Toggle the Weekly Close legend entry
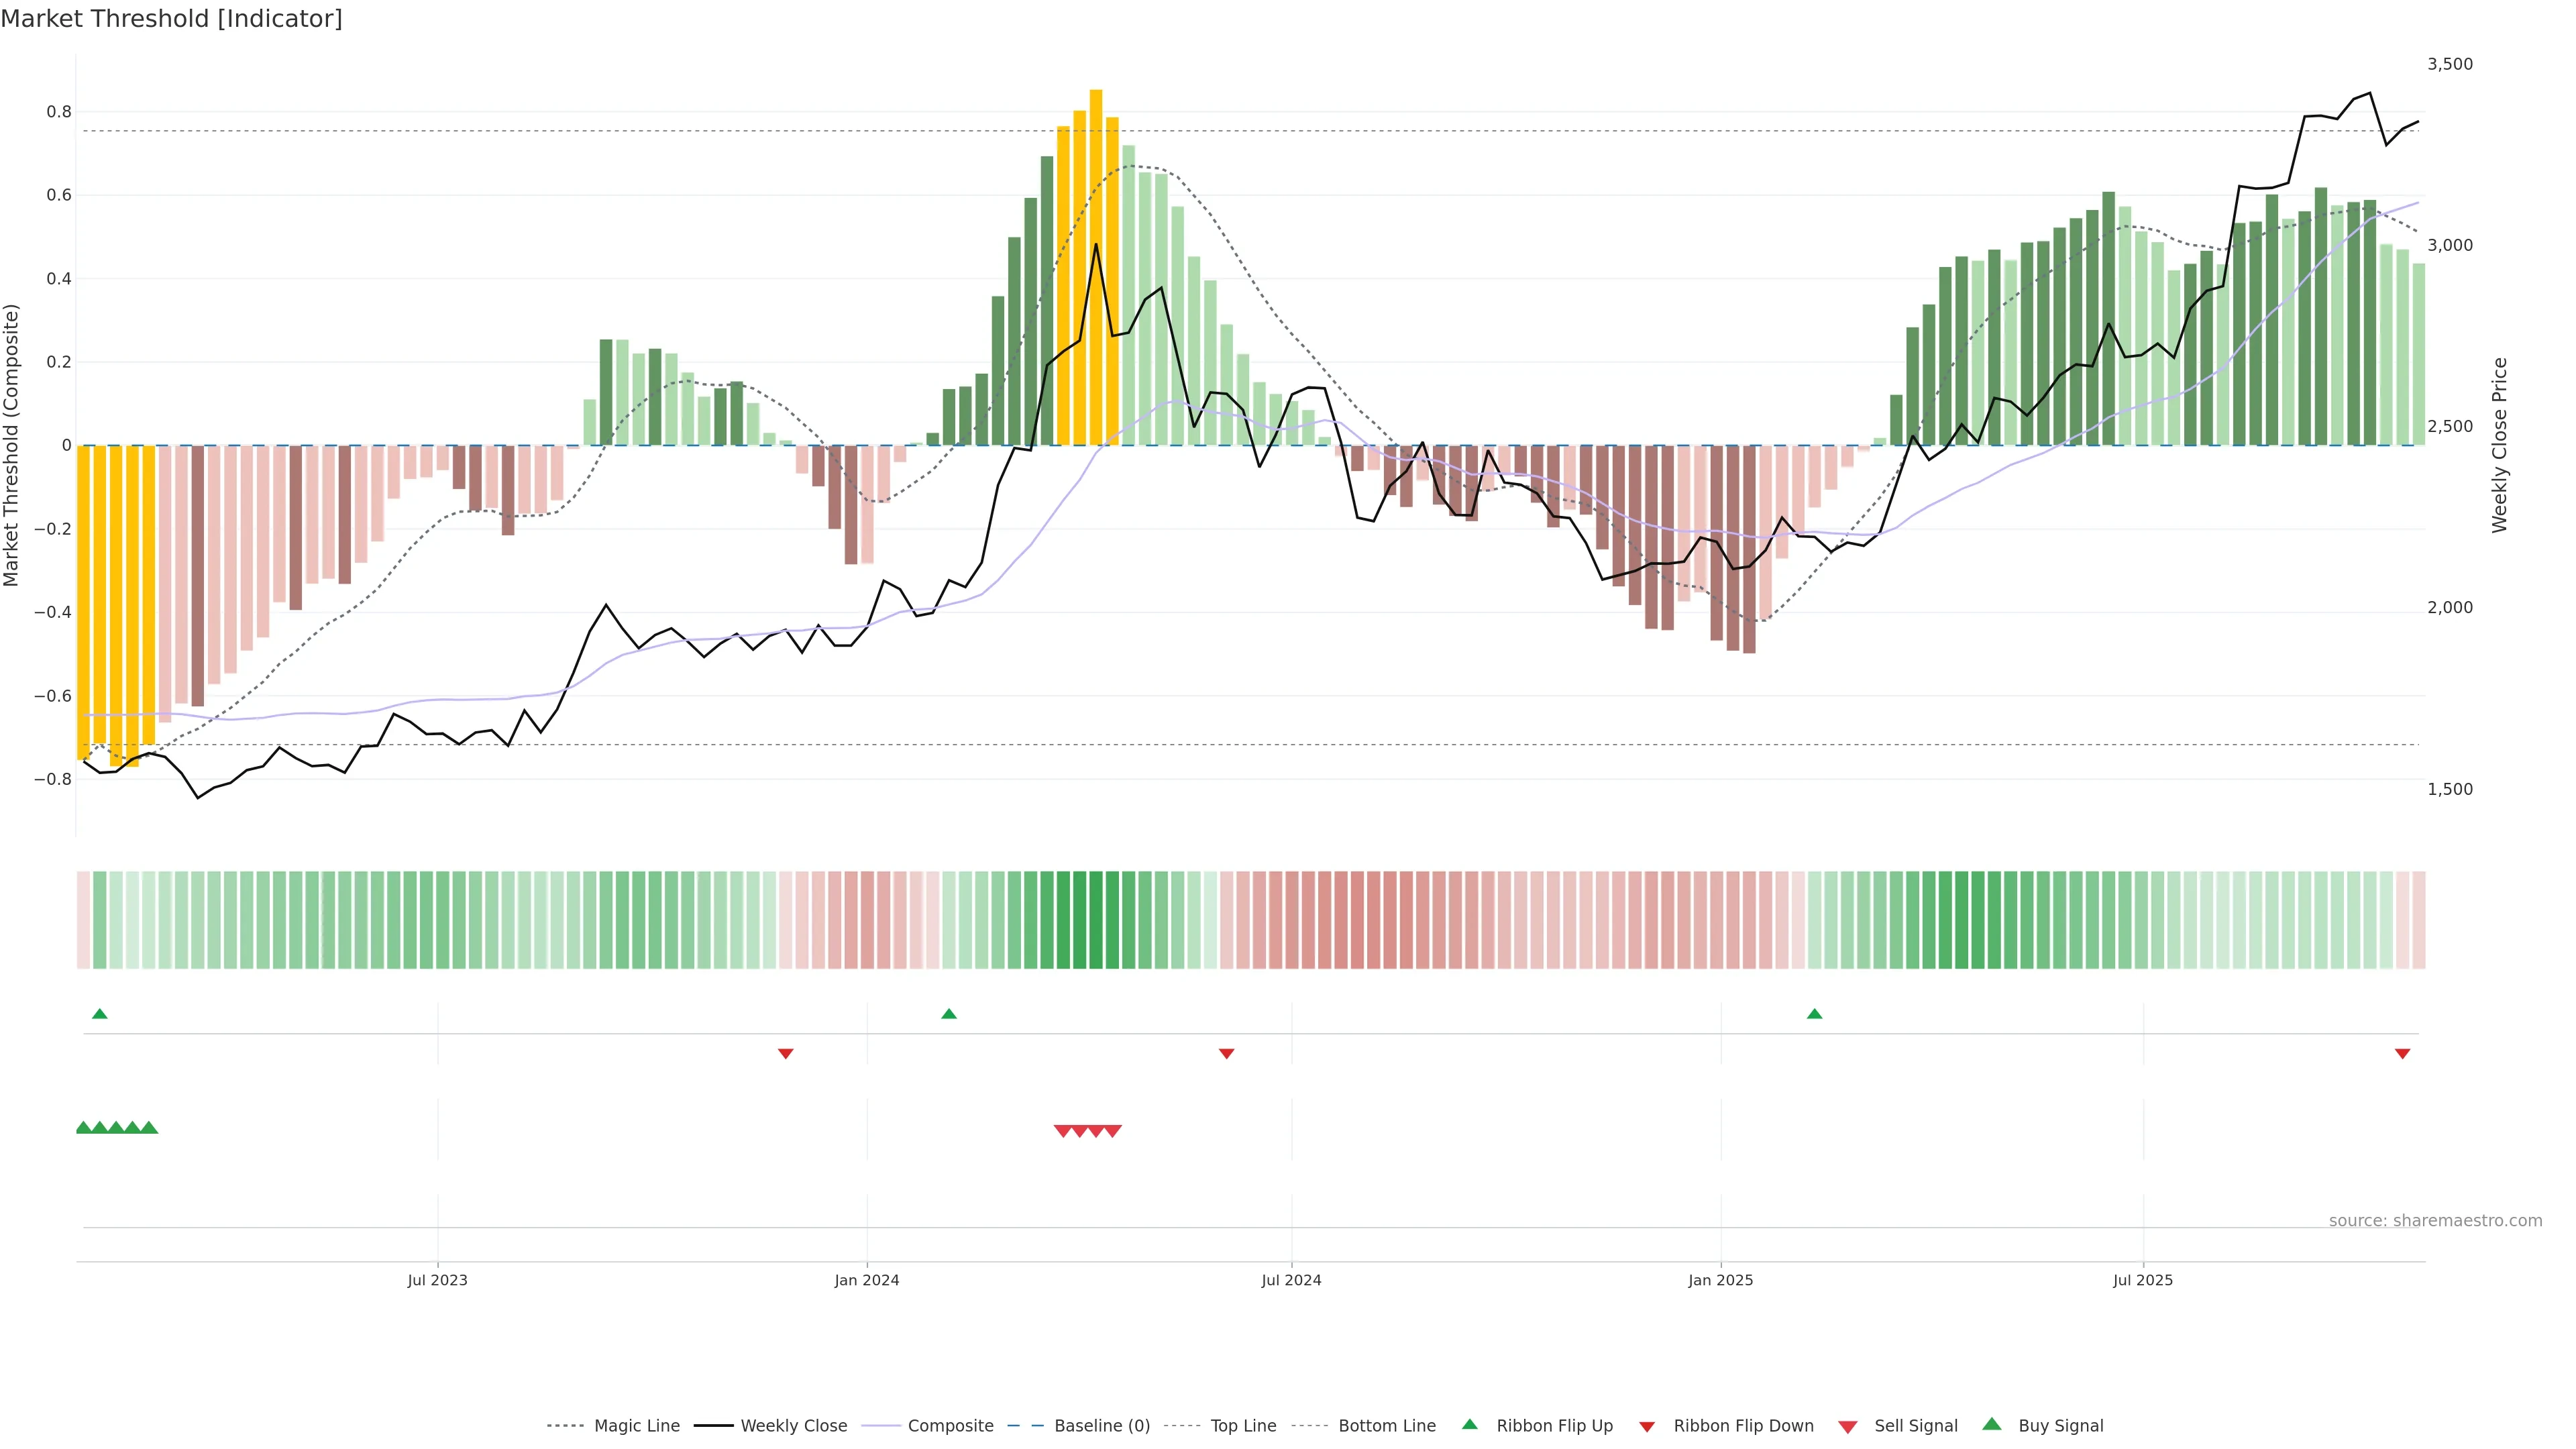Screen dimensions: 2576x1449 [x=793, y=1426]
